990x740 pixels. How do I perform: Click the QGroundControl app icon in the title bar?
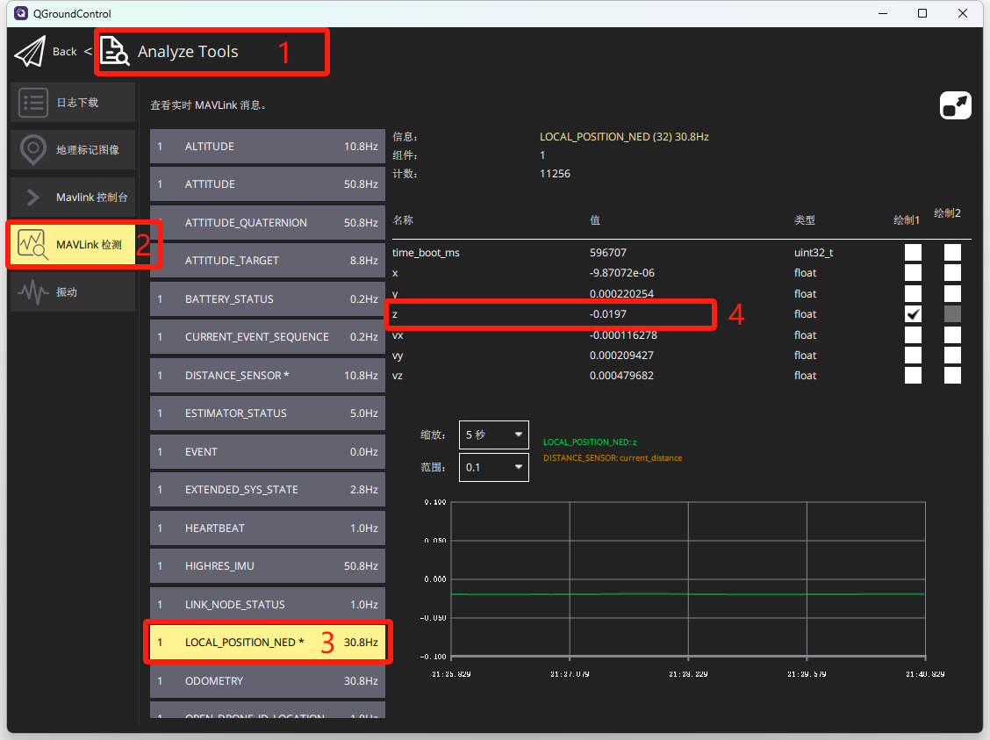point(21,13)
